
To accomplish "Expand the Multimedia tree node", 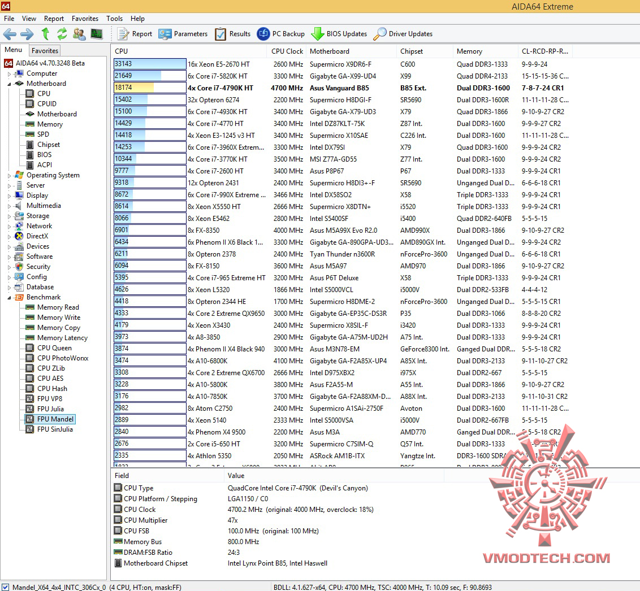I will (x=10, y=206).
